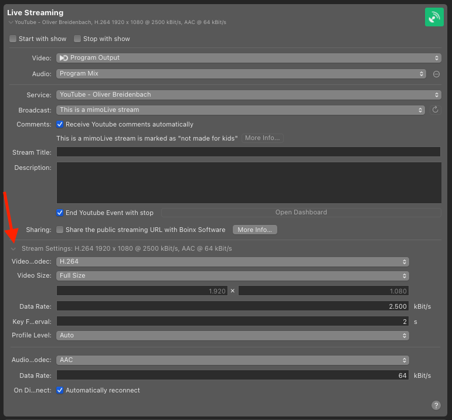
Task: Click the Open Dashboard button
Action: click(301, 212)
